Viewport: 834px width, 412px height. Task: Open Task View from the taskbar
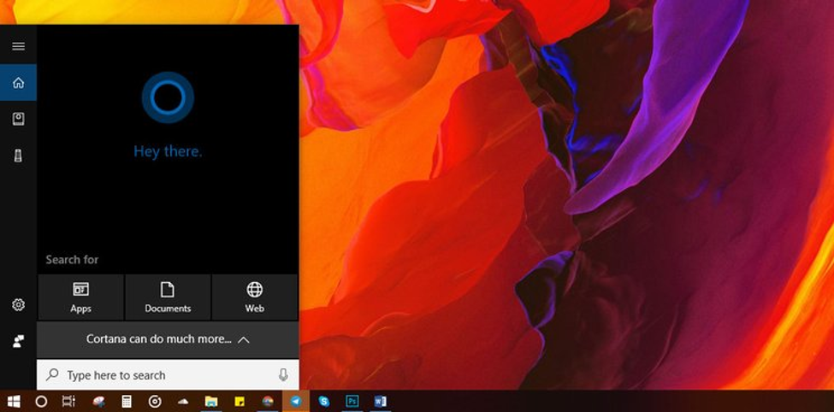coord(68,402)
